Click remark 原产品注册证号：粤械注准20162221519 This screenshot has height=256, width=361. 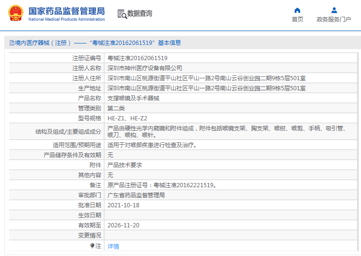point(162,185)
